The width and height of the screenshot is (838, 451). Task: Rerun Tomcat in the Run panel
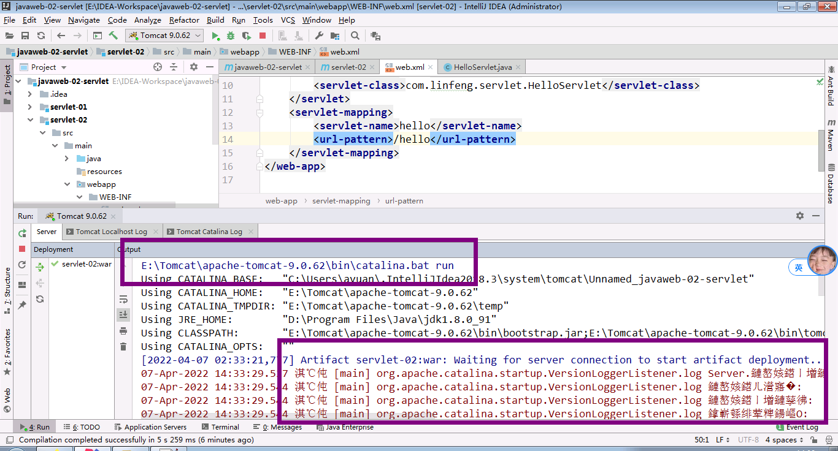point(22,233)
